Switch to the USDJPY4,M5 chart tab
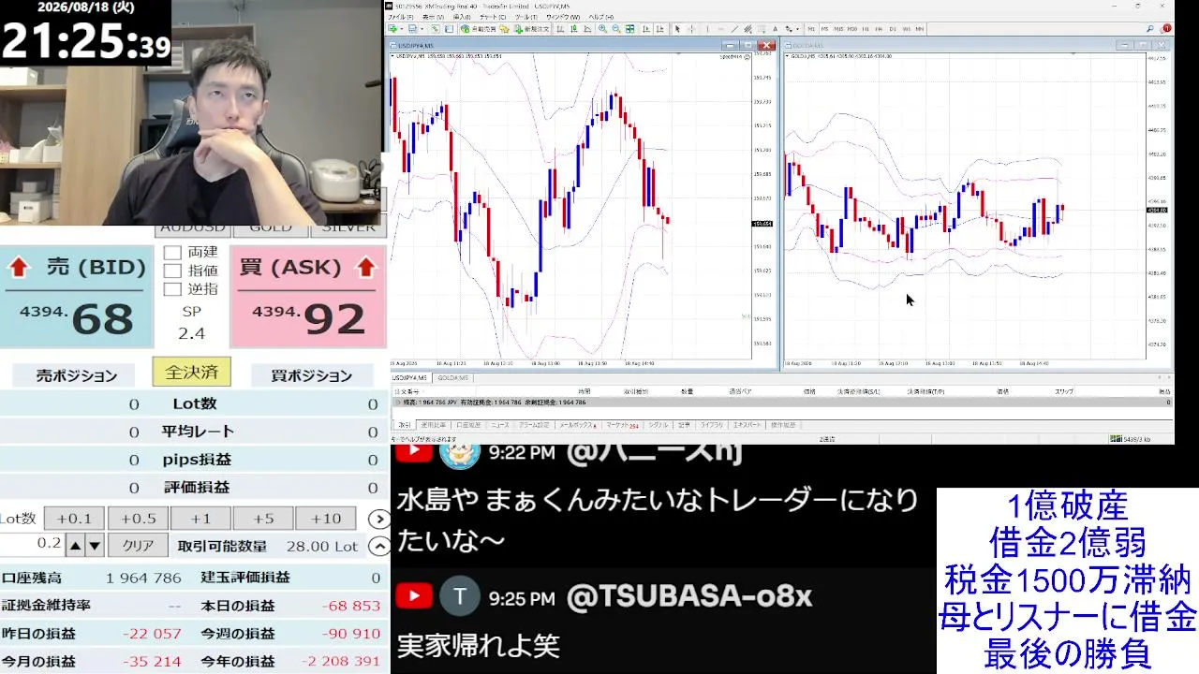The height and width of the screenshot is (674, 1199). (x=409, y=378)
